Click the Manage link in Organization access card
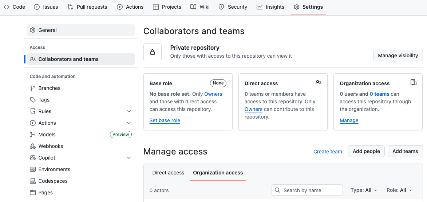 [x=349, y=120]
